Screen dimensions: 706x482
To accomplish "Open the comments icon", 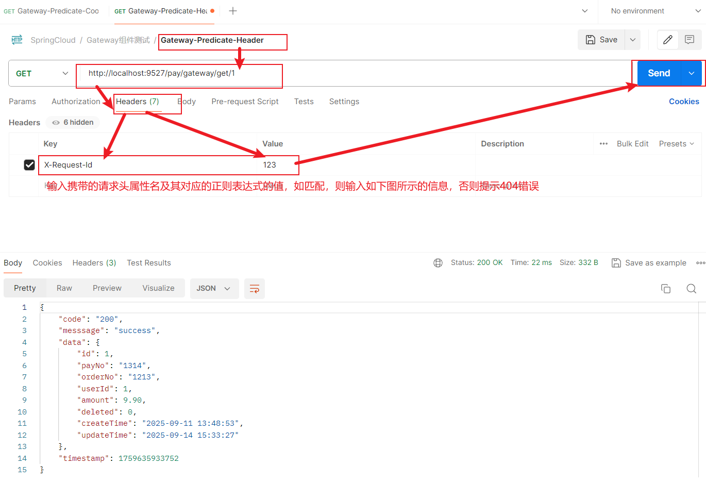I will 690,40.
